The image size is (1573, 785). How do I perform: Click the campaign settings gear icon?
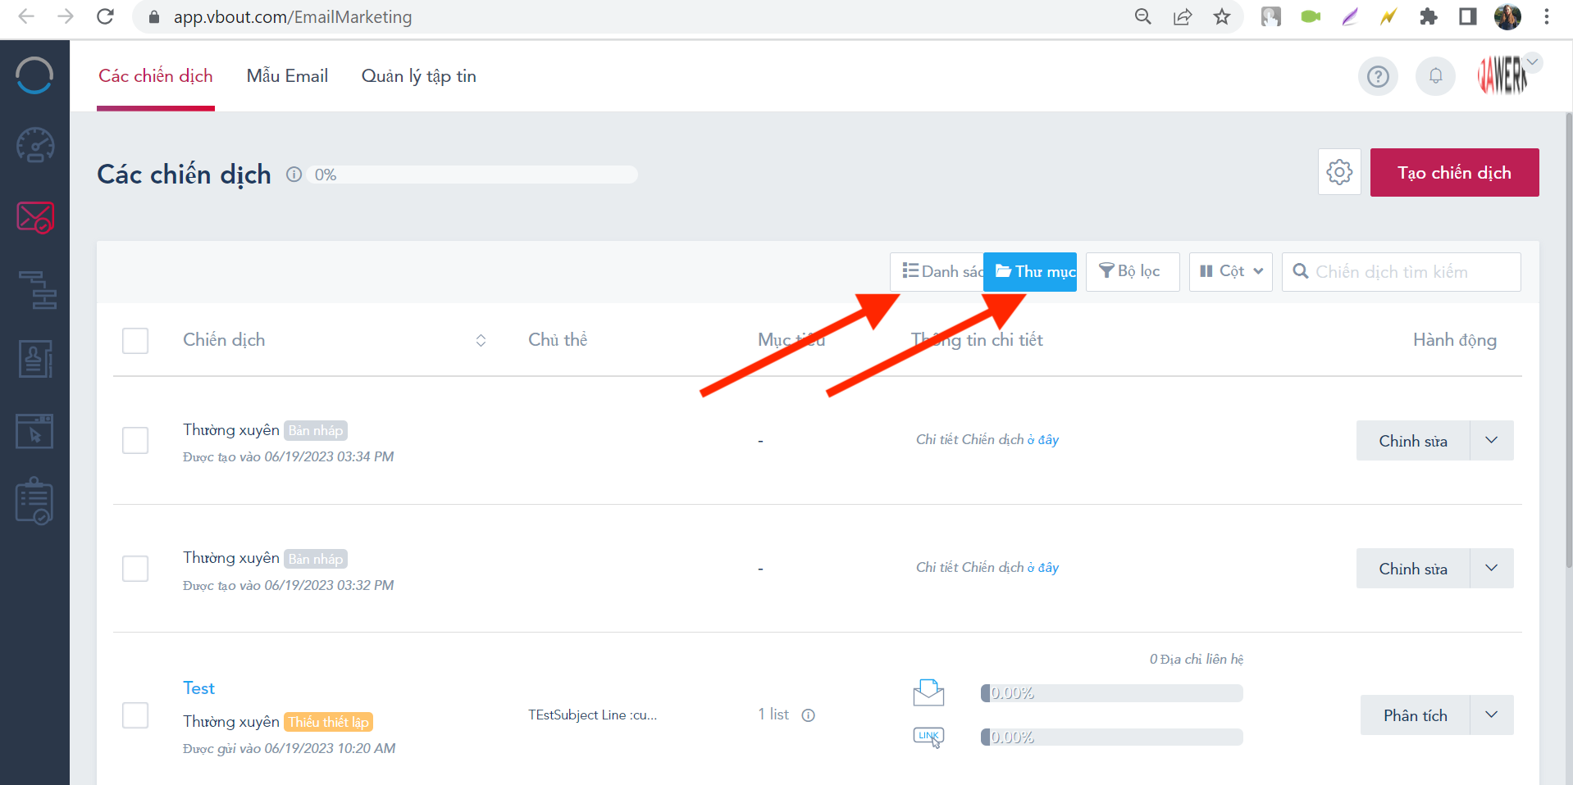(x=1339, y=172)
